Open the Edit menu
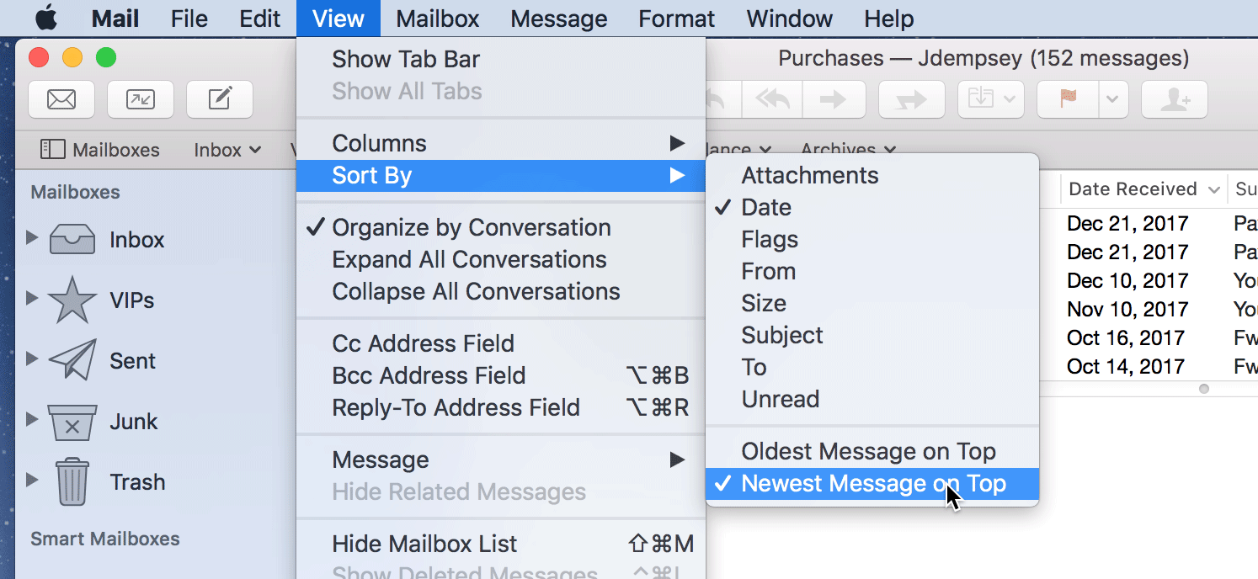The width and height of the screenshot is (1258, 579). pyautogui.click(x=259, y=19)
